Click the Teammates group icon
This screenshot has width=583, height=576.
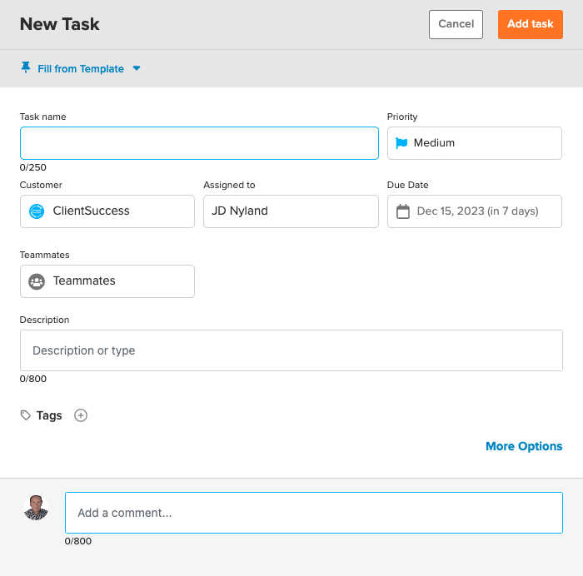tap(37, 281)
